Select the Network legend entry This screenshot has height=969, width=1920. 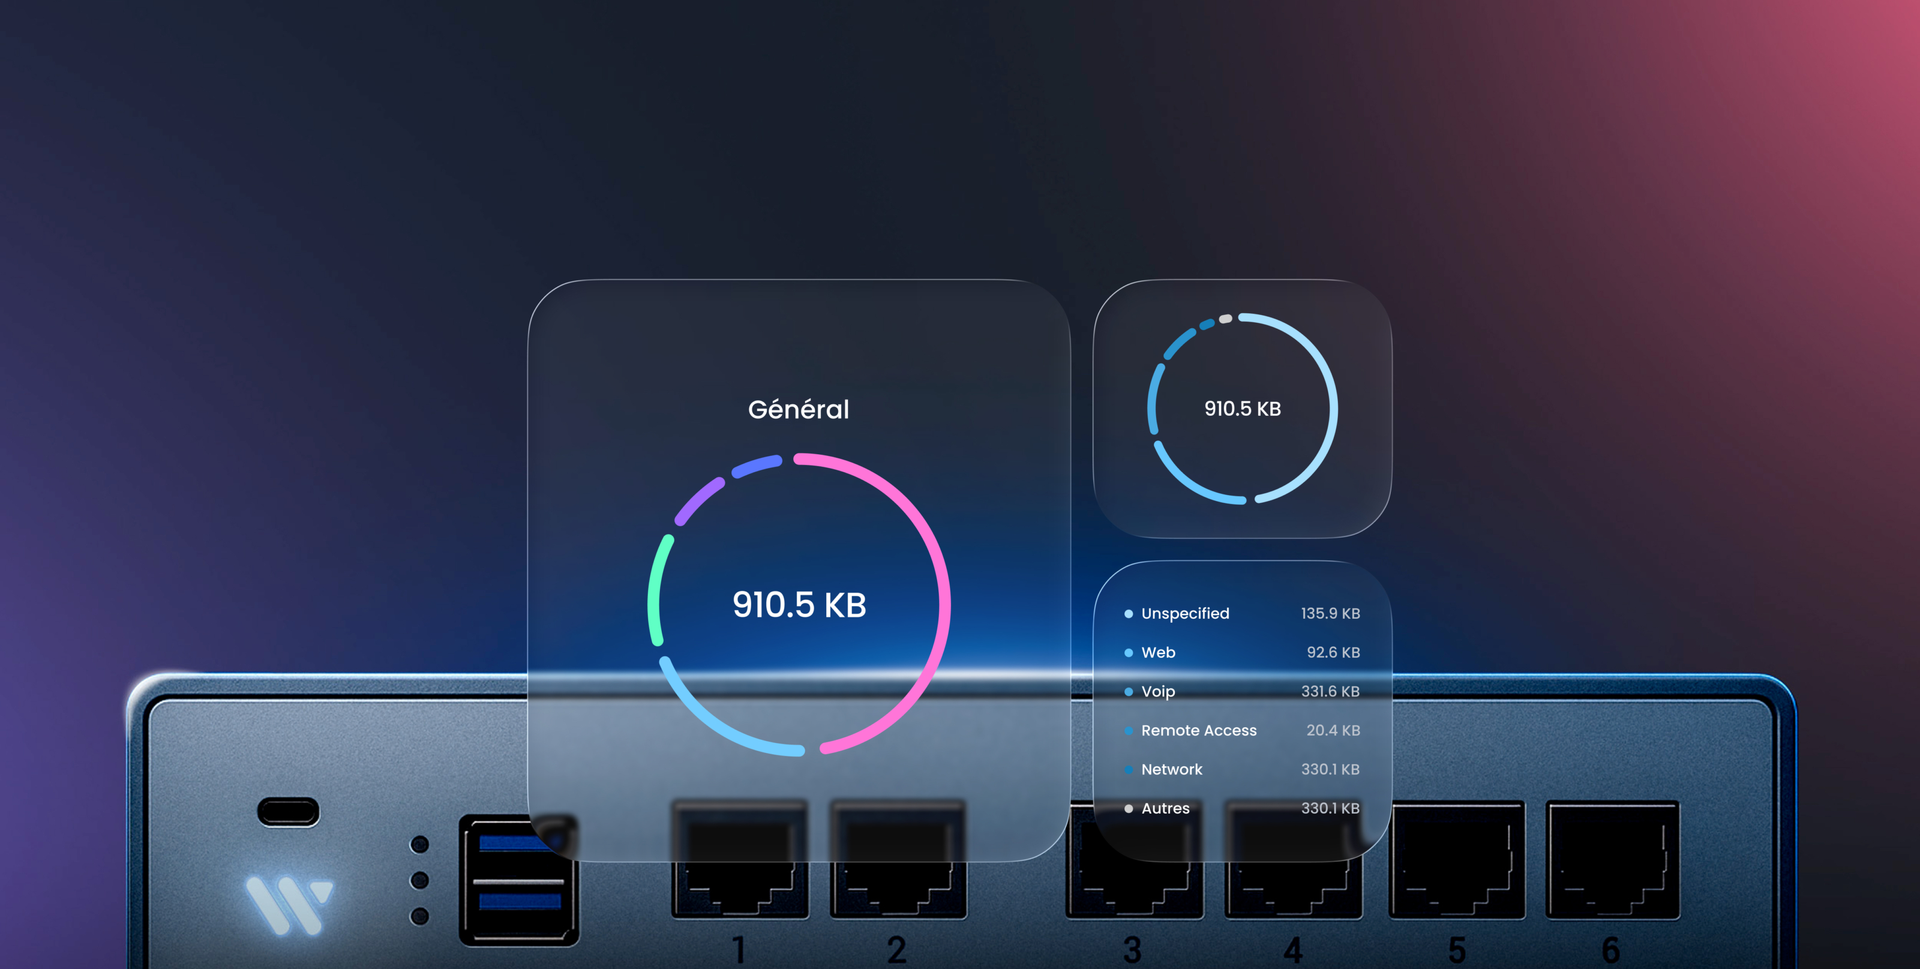[x=1172, y=769]
